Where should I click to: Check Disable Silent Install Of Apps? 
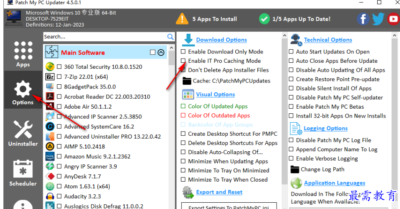291,88
